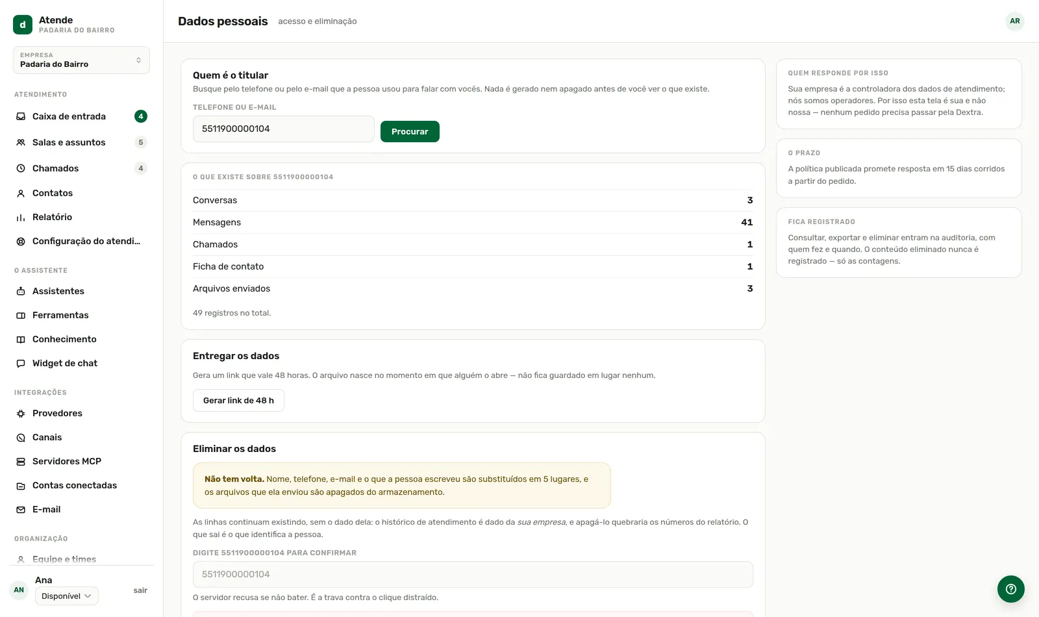This screenshot has width=1039, height=617.
Task: Click Gerar link de 48 h
Action: click(x=238, y=401)
